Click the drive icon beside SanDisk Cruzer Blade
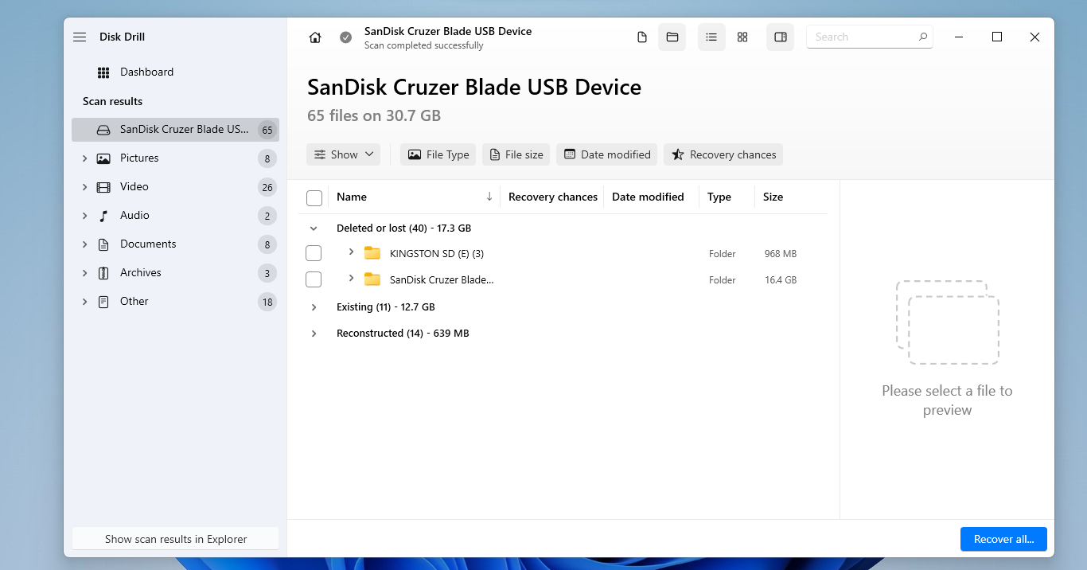The height and width of the screenshot is (570, 1087). [103, 130]
